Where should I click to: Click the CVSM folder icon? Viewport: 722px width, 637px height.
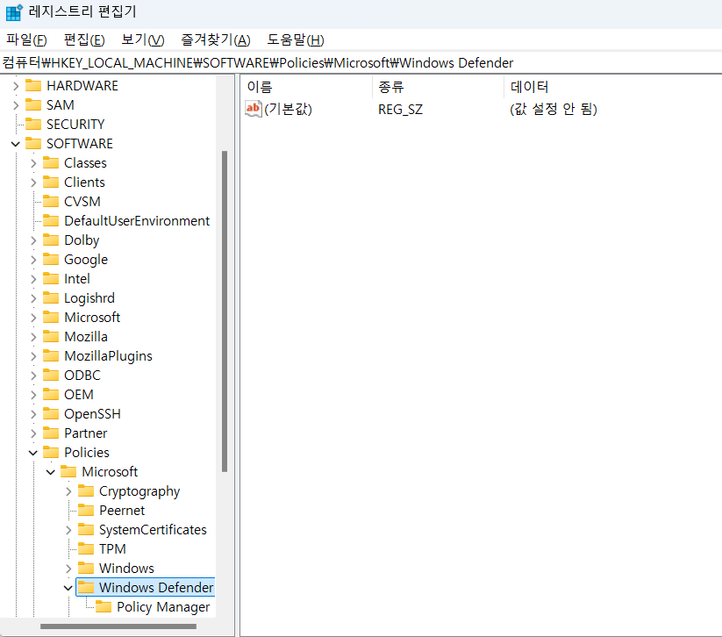(x=51, y=202)
